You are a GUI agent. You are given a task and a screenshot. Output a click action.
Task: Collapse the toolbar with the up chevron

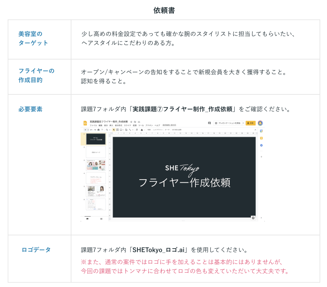[256, 130]
